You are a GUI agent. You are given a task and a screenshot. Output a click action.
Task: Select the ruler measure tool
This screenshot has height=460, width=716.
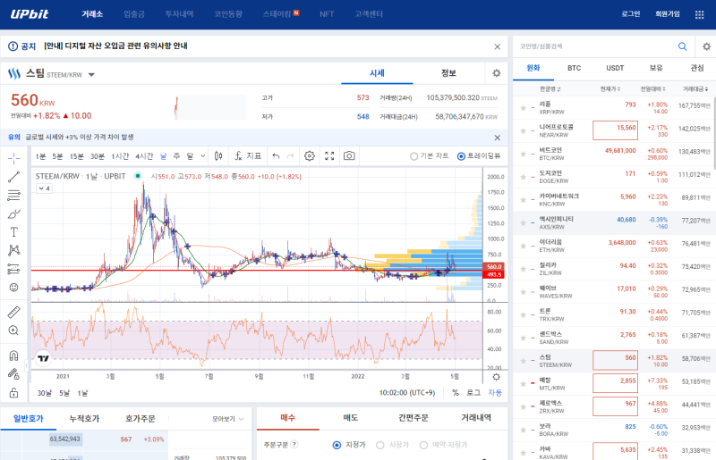click(x=14, y=313)
